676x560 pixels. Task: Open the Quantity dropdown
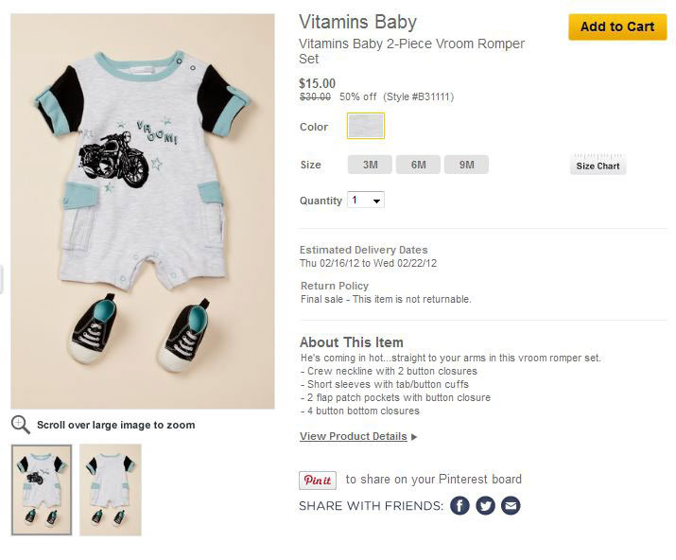(x=366, y=201)
